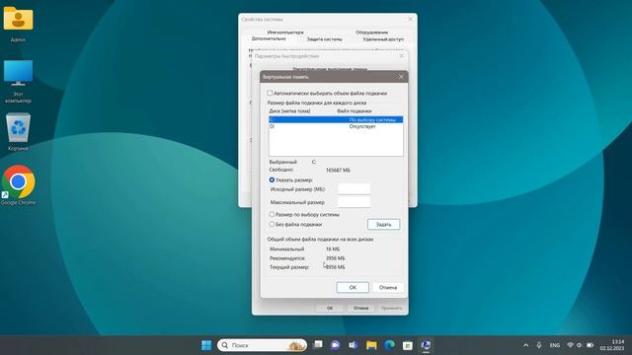Viewport: 632px width, 355px height.
Task: Close the Свойства системы window
Action: [411, 19]
